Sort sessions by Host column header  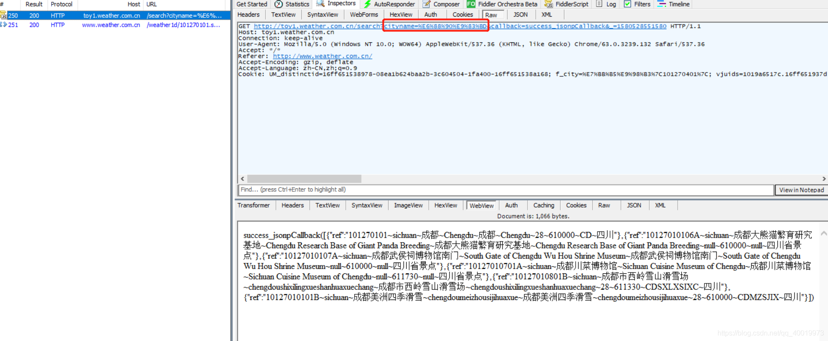coord(110,4)
